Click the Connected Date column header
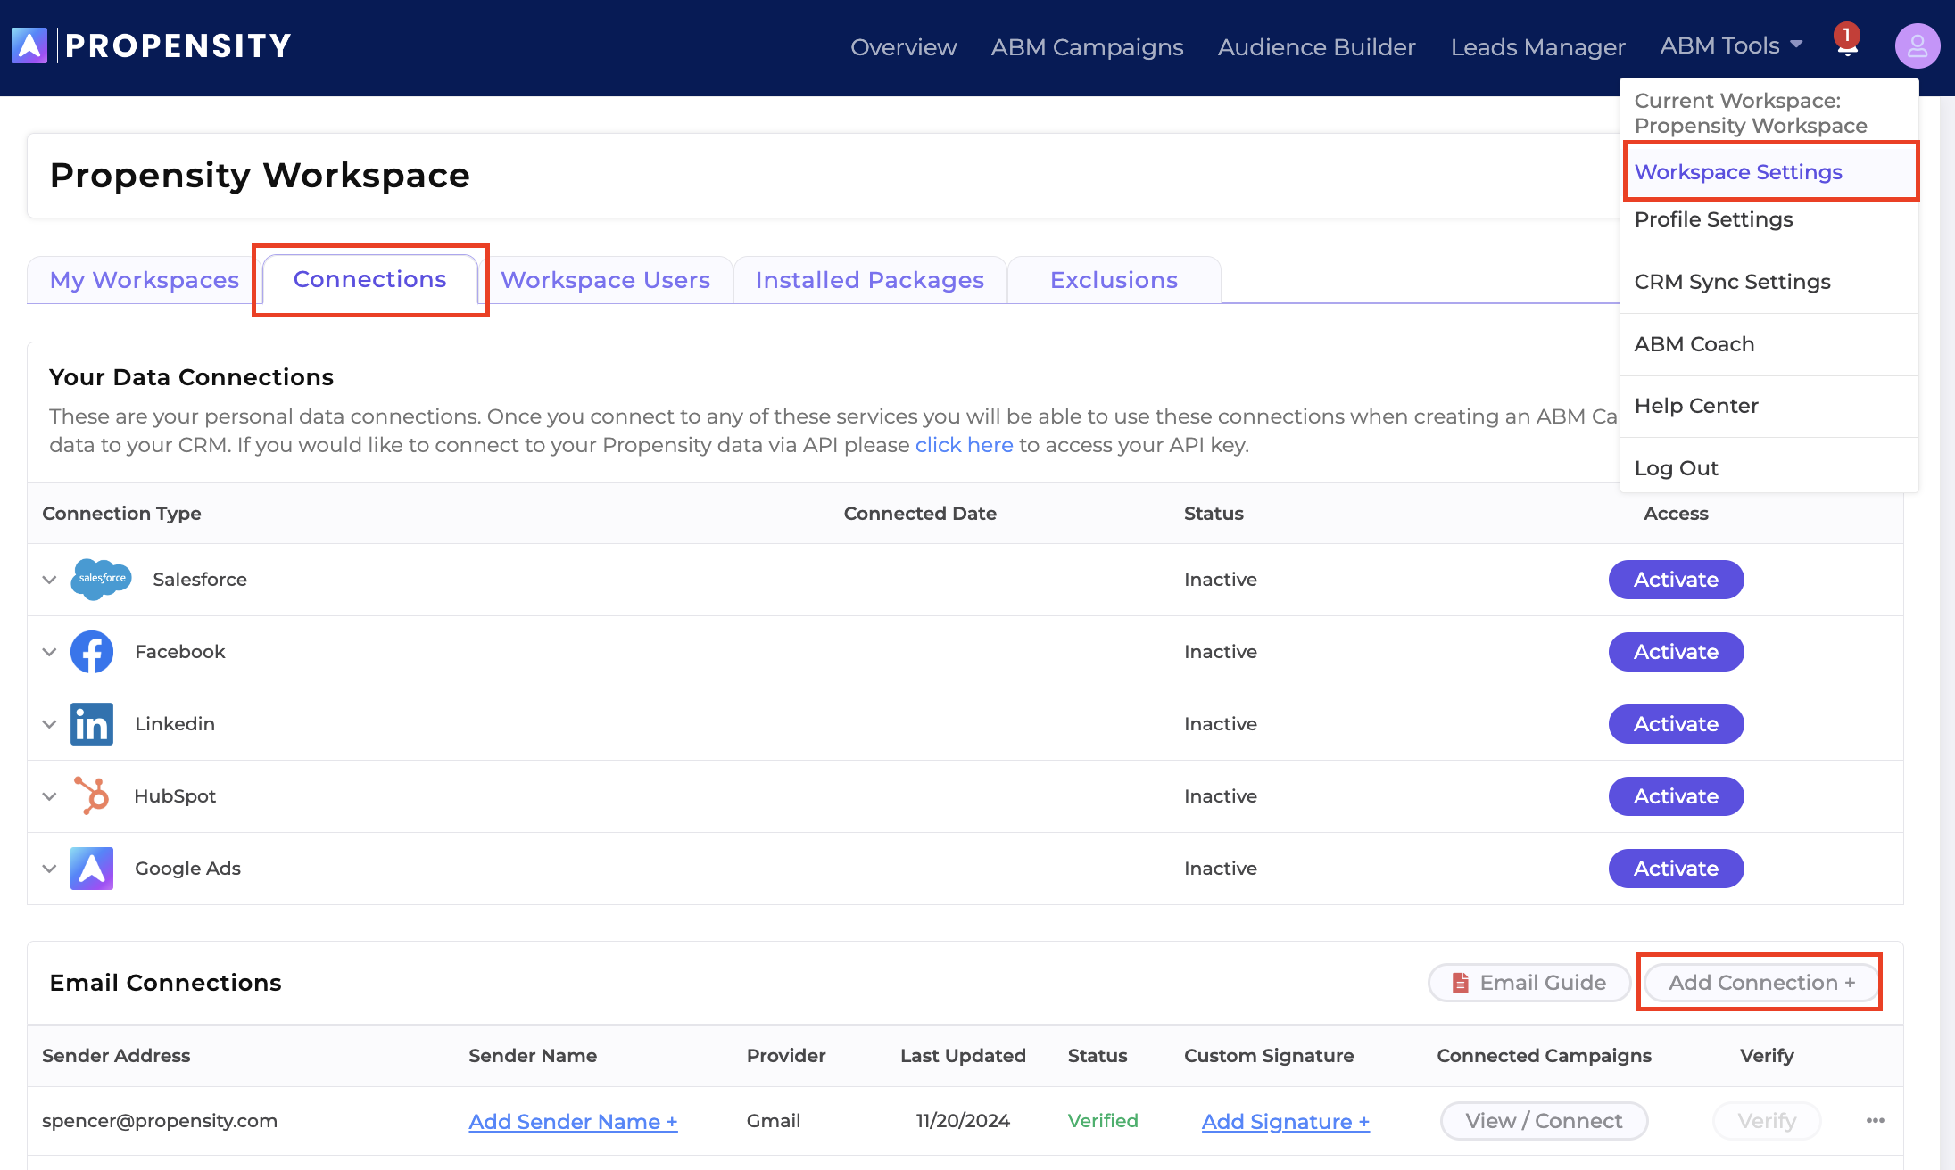Image resolution: width=1955 pixels, height=1170 pixels. point(920,514)
